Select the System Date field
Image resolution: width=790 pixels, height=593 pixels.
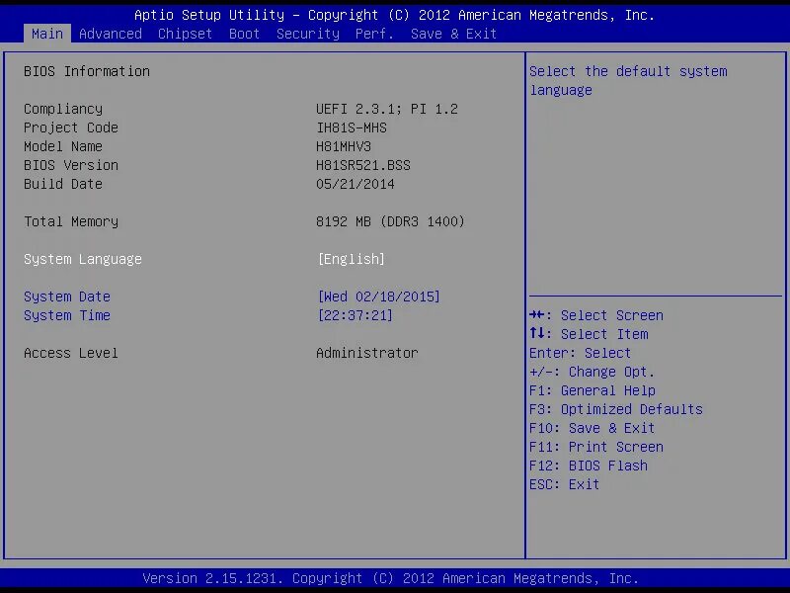(x=66, y=296)
